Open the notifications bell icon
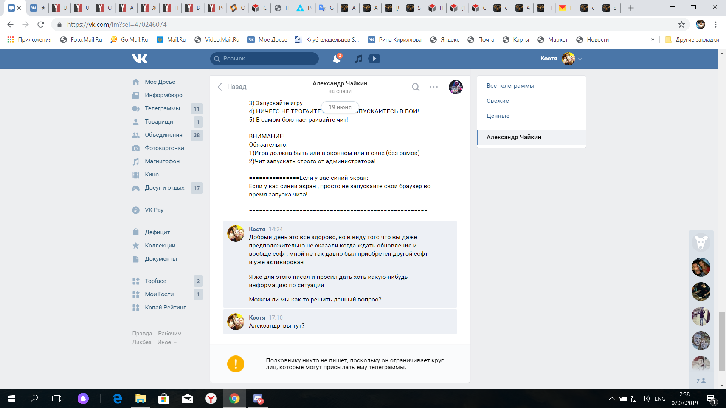The height and width of the screenshot is (408, 726). [336, 59]
